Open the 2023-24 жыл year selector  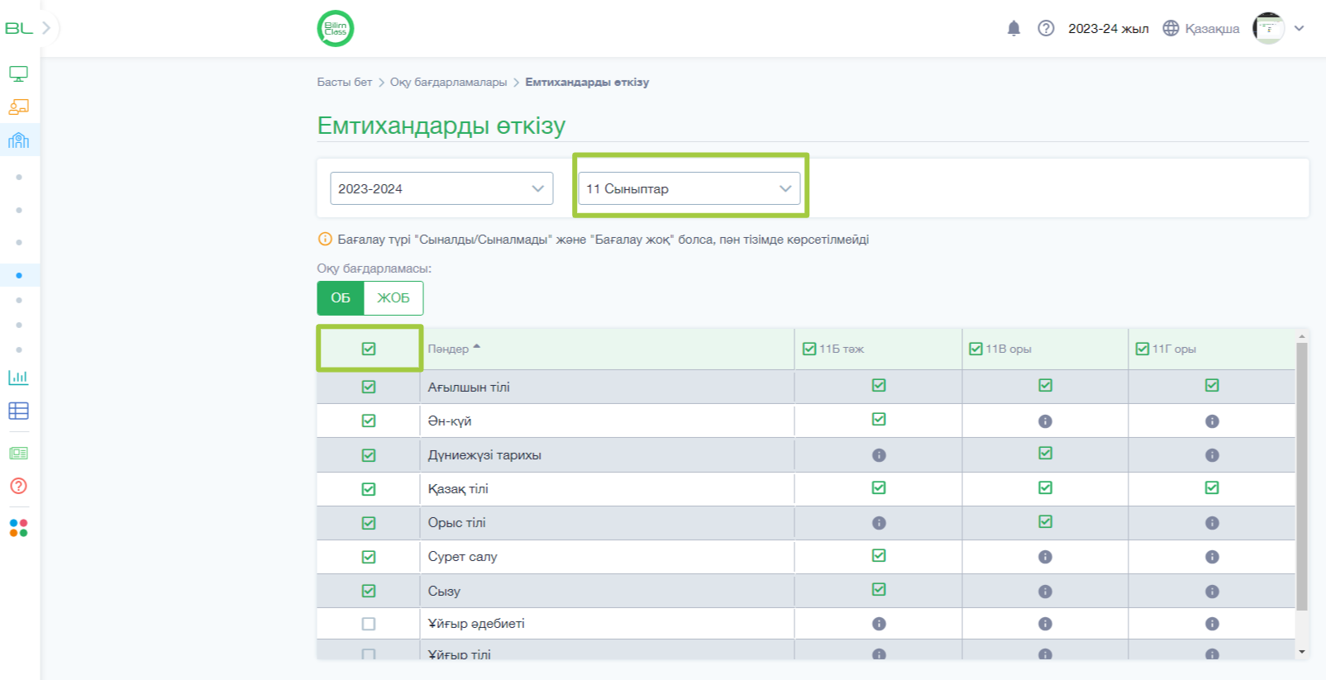[x=1108, y=28]
